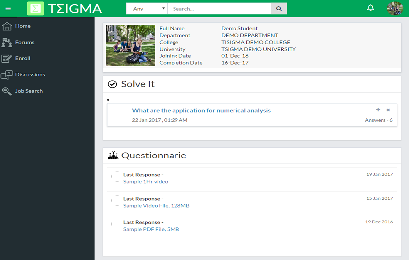The width and height of the screenshot is (409, 260).
Task: Click TSIGMA DEMO UNIVERSITY value
Action: point(258,49)
